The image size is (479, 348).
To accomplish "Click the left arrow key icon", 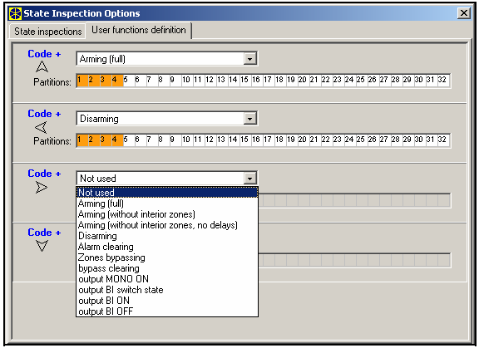I will 42,127.
